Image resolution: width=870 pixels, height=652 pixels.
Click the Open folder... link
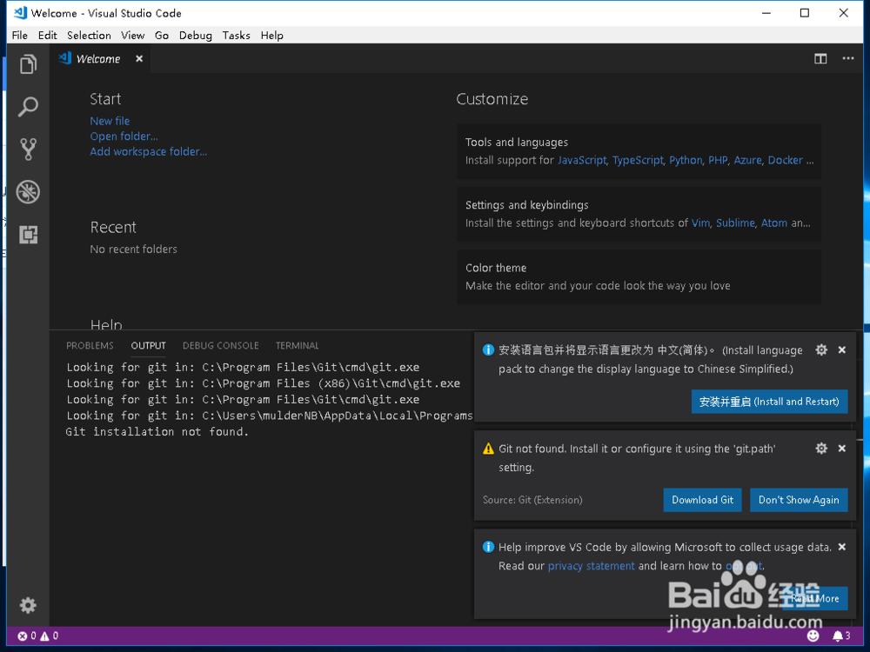[x=124, y=136]
